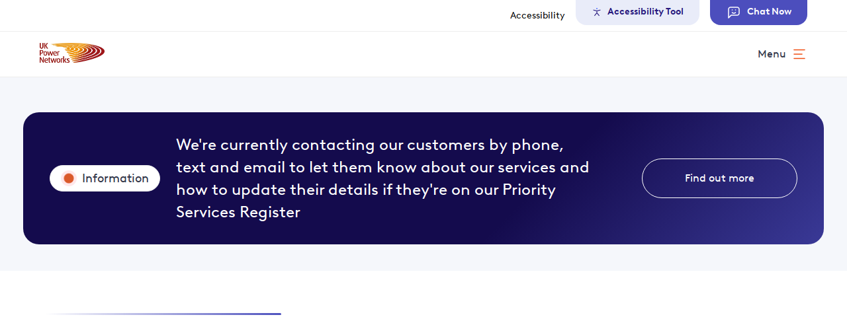Open the Menu label
This screenshot has height=317, width=847.
tap(772, 54)
